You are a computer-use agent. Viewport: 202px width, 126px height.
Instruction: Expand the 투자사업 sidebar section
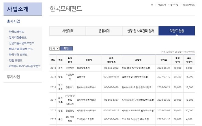click(x=13, y=77)
